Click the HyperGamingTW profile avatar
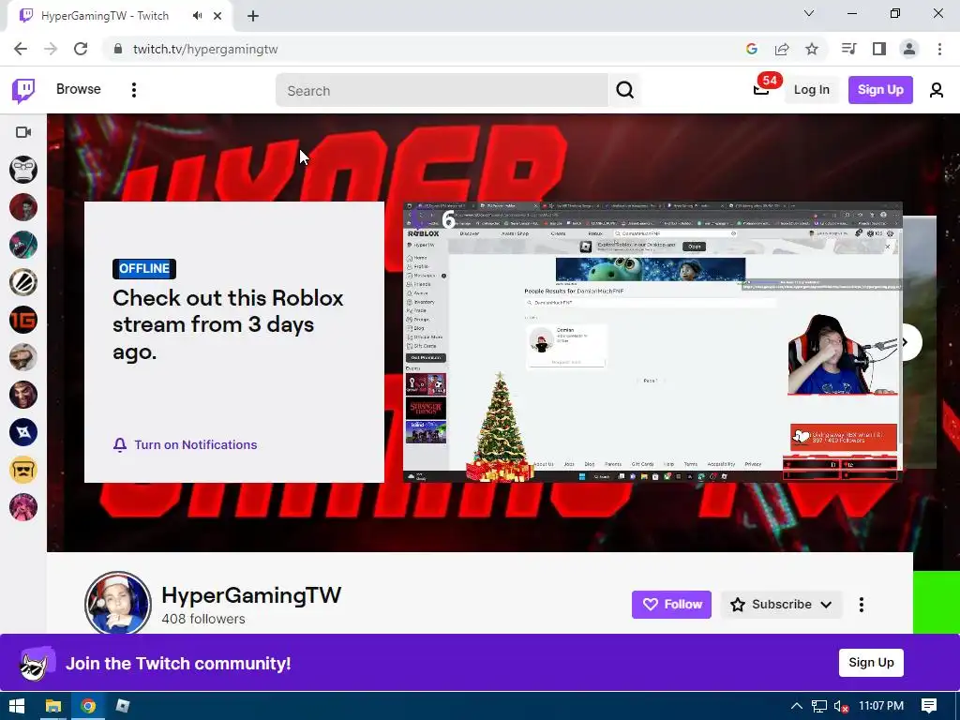Image resolution: width=960 pixels, height=720 pixels. pyautogui.click(x=117, y=603)
